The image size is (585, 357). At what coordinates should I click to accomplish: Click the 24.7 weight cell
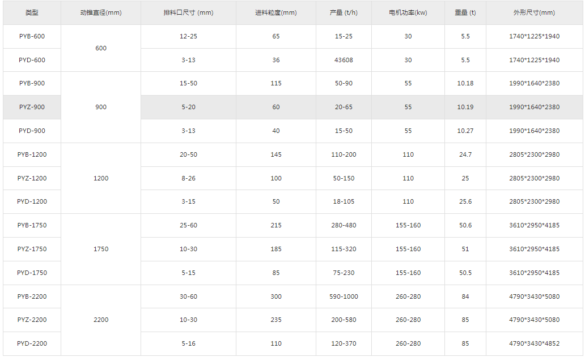pyautogui.click(x=465, y=154)
